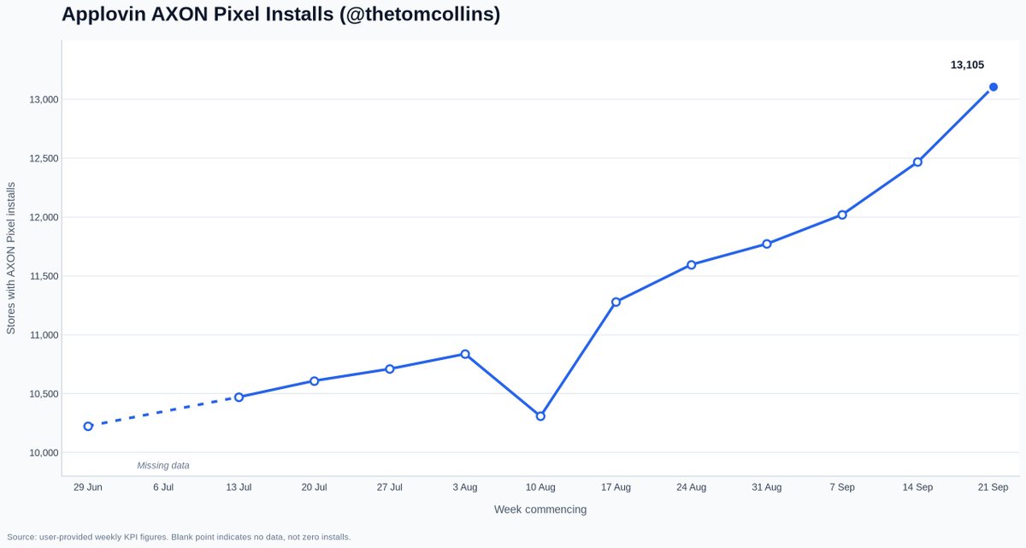The width and height of the screenshot is (1026, 548).
Task: Click the '17 Aug' x-axis label
Action: (x=616, y=486)
